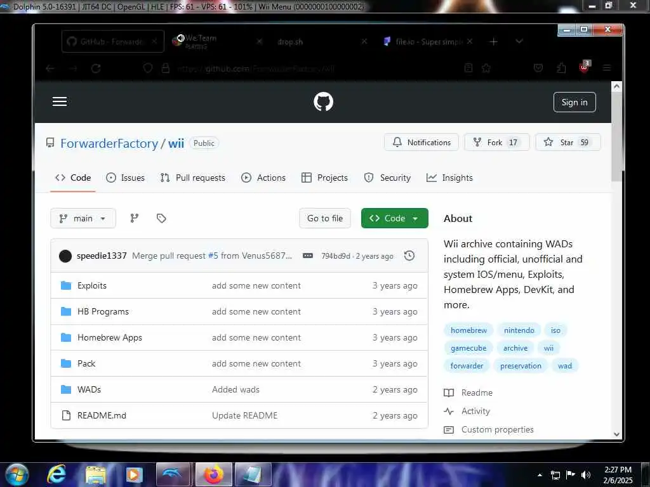Image resolution: width=650 pixels, height=487 pixels.
Task: Open main branch dropdown
Action: (83, 218)
